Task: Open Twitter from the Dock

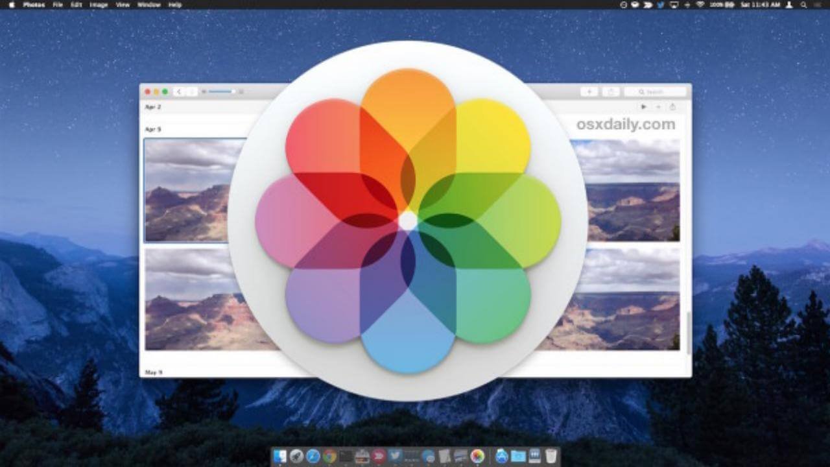Action: tap(395, 456)
